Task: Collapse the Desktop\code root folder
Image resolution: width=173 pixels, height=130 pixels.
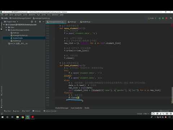Action: pos(4,25)
